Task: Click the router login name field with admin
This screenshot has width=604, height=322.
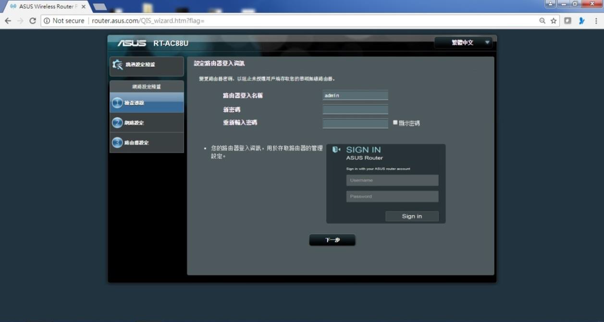Action: [x=355, y=95]
